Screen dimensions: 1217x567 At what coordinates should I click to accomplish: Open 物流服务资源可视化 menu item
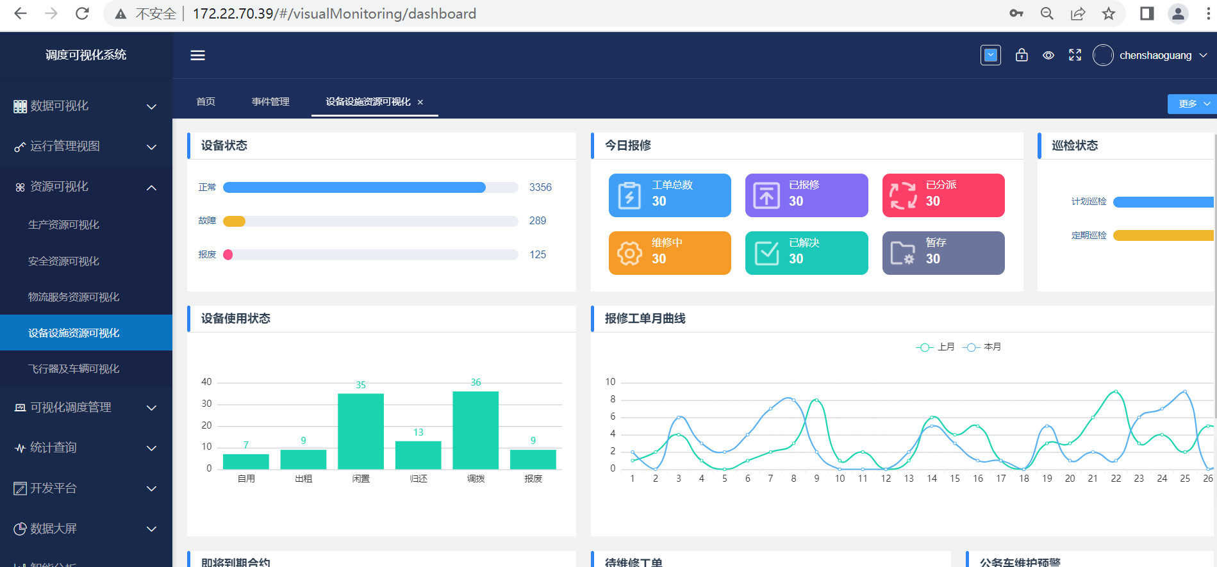pyautogui.click(x=86, y=297)
